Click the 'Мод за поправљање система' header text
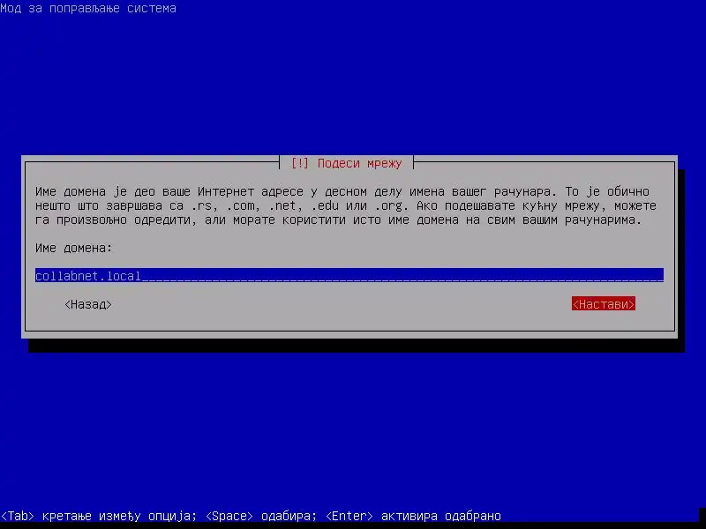 (88, 8)
